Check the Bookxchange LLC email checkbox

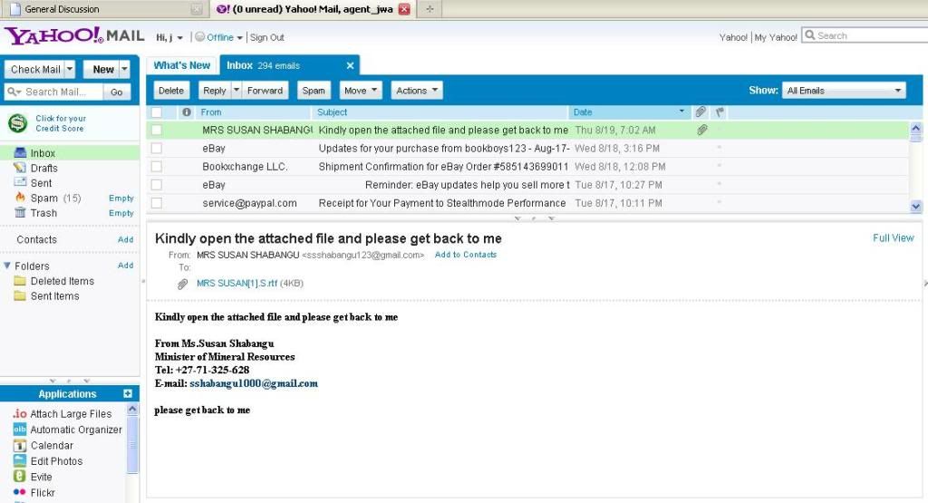point(156,166)
